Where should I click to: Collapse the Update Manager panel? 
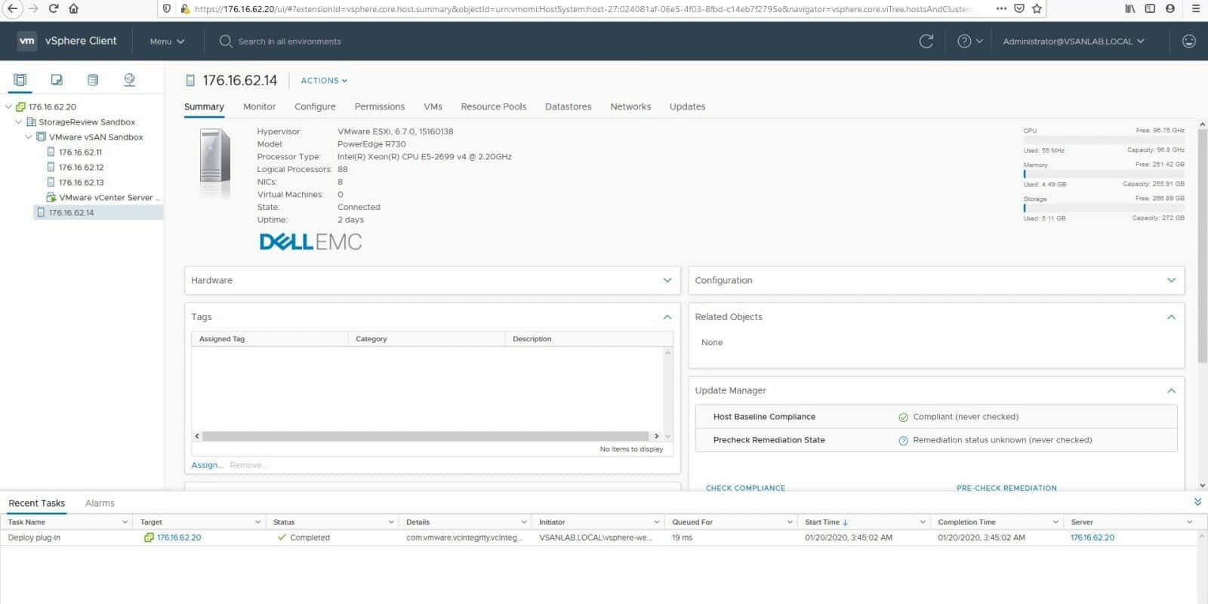coord(1171,390)
